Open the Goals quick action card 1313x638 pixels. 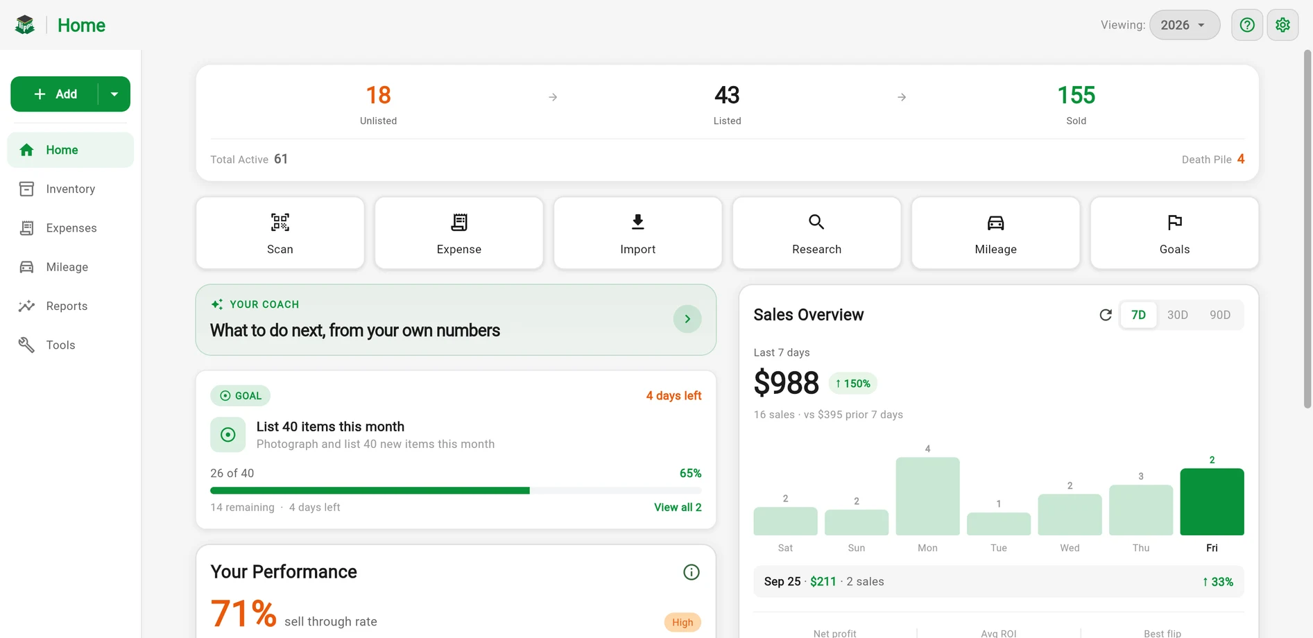point(1175,233)
